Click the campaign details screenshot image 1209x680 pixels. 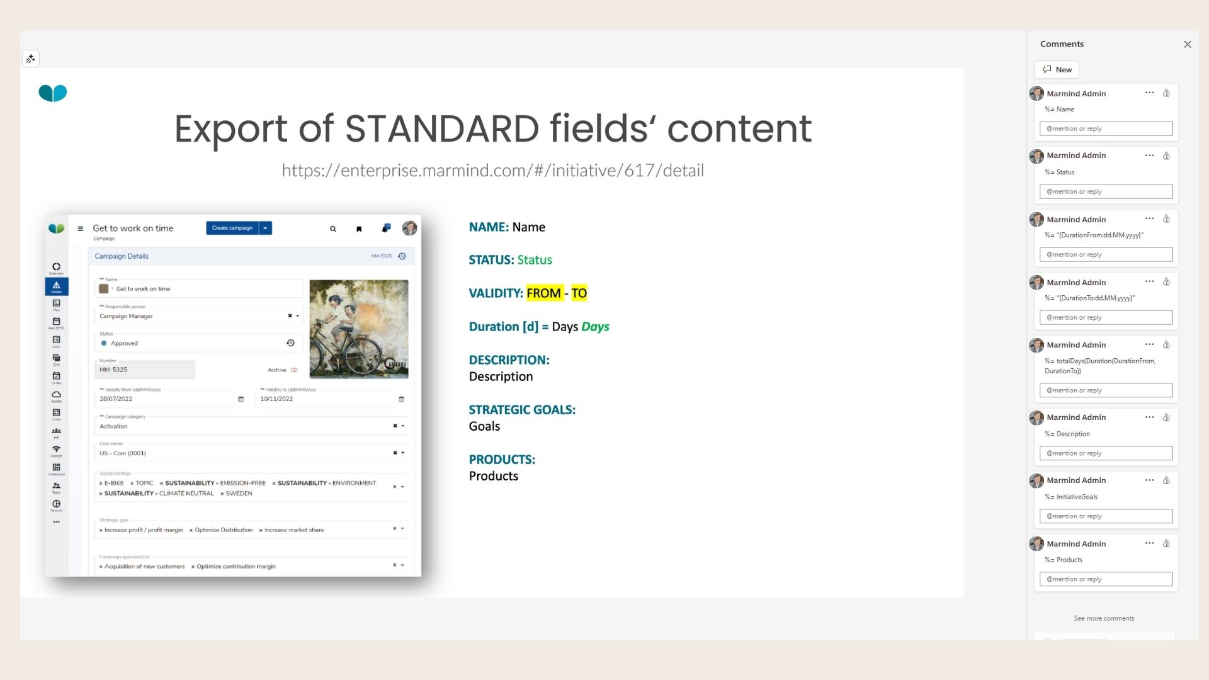pos(233,395)
